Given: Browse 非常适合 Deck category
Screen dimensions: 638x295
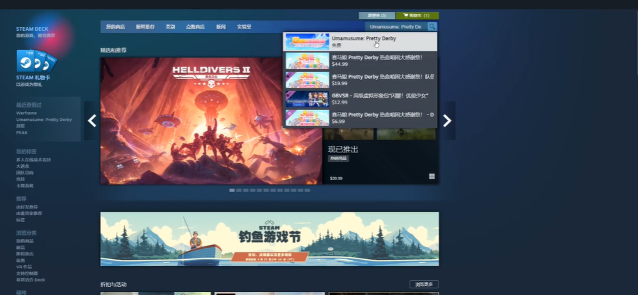Looking at the screenshot, I should click(x=31, y=280).
